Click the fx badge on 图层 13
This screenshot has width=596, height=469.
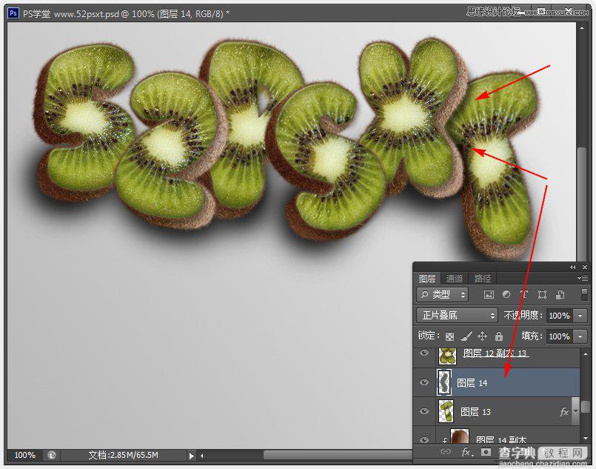click(x=564, y=411)
